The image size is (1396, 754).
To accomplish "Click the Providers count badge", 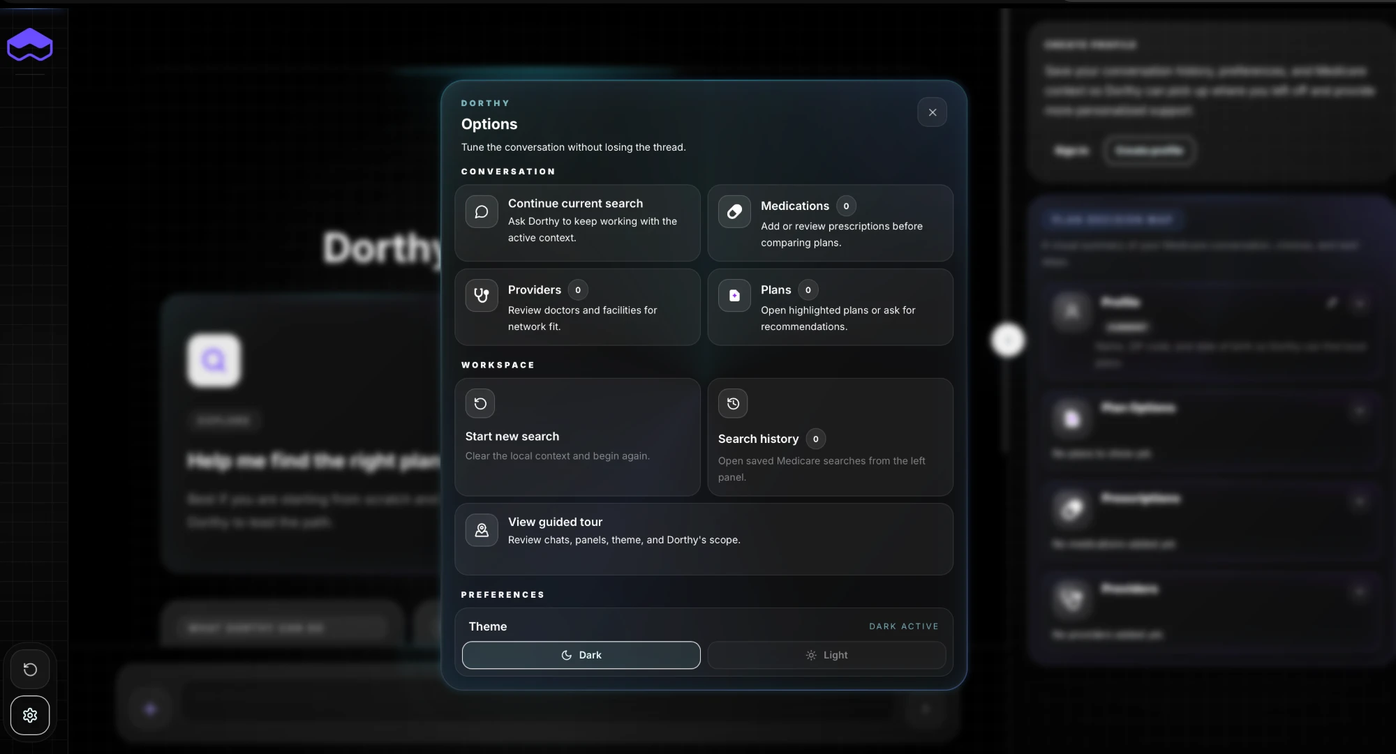I will [578, 289].
